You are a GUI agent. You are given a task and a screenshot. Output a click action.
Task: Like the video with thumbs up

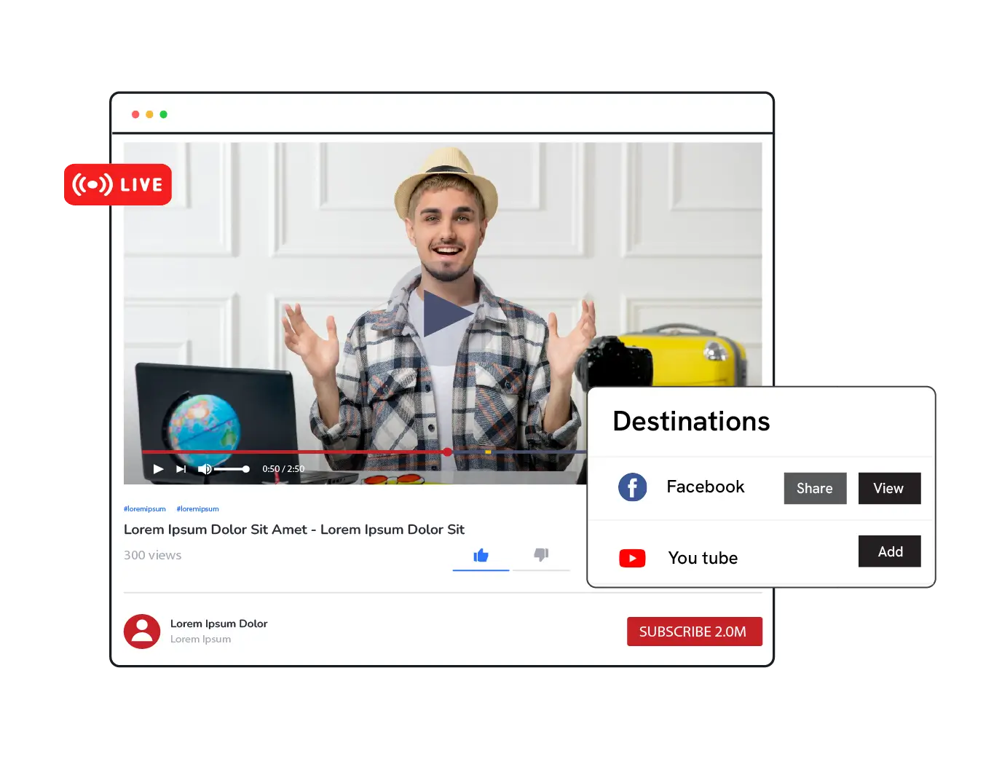(481, 556)
